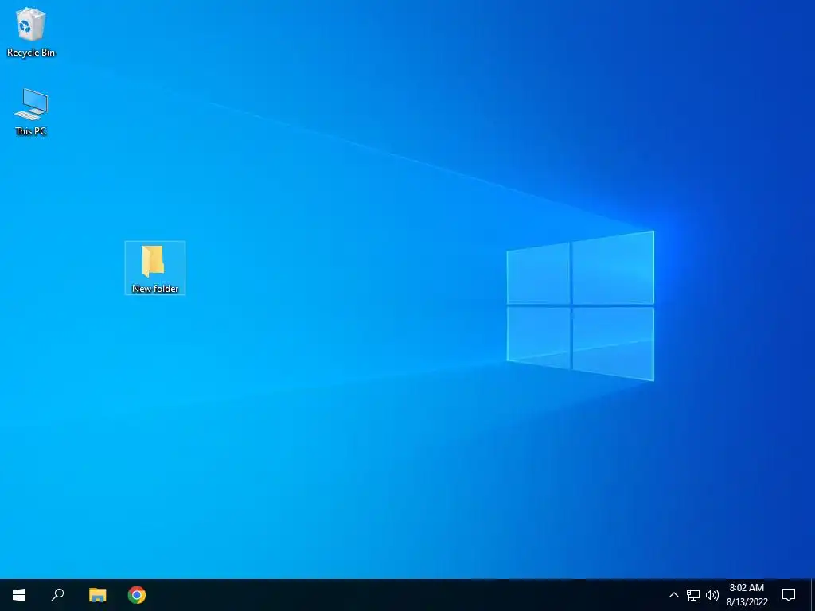Open the Action Center notifications icon
Viewport: 815px width, 611px height.
coord(789,595)
